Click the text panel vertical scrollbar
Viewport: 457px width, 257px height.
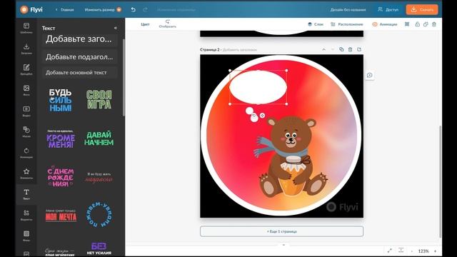[124, 77]
